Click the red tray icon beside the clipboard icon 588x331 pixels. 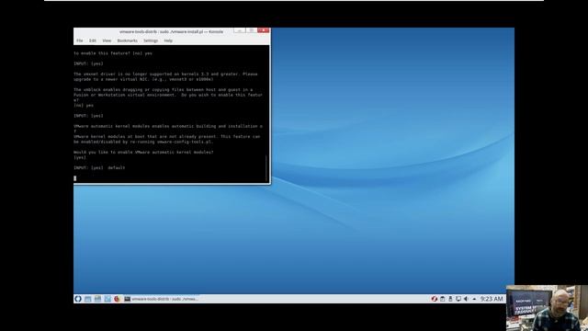pyautogui.click(x=434, y=299)
